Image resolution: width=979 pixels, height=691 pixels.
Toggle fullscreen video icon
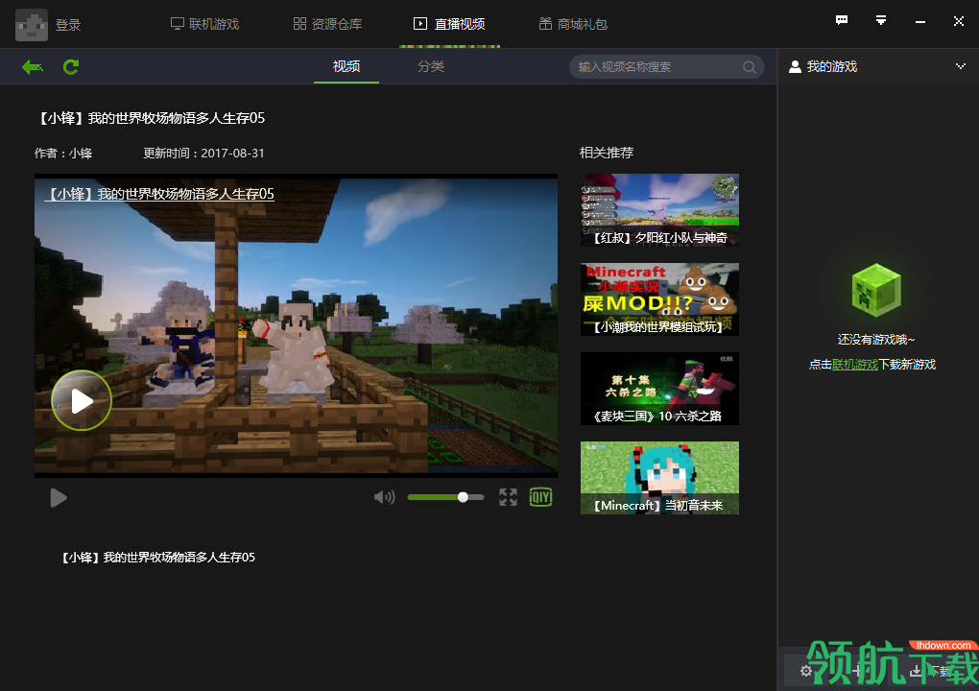point(509,497)
